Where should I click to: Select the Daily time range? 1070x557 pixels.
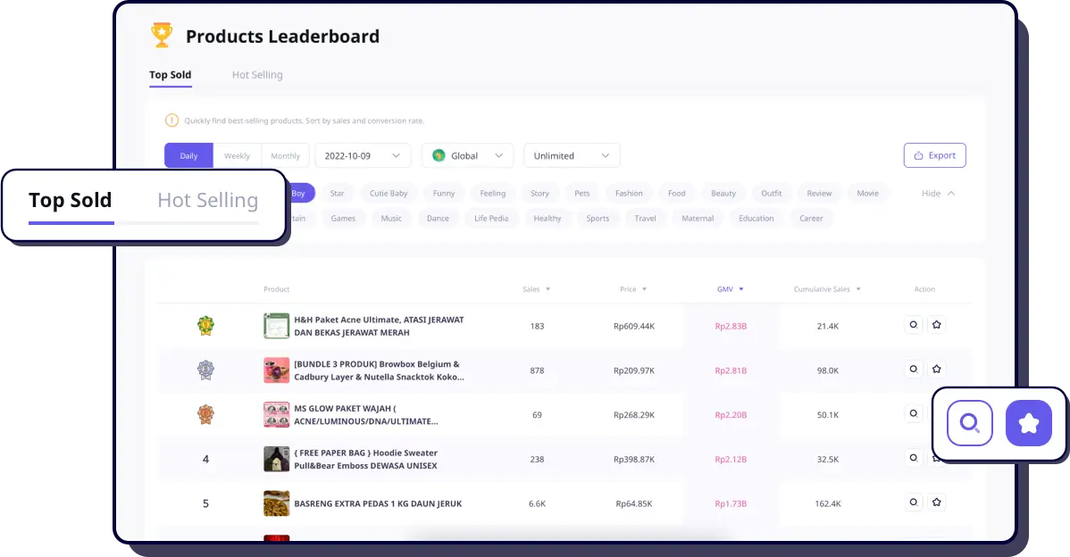pyautogui.click(x=188, y=155)
